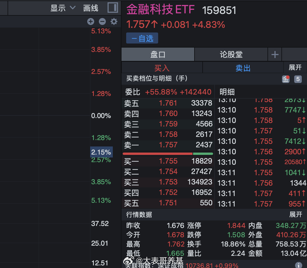Click the 金 badge icon
This screenshot has height=268, width=307.
click(x=286, y=79)
